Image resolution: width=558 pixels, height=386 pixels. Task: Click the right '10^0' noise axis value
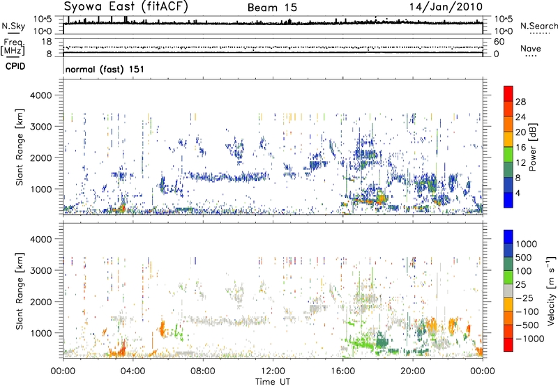(504, 31)
